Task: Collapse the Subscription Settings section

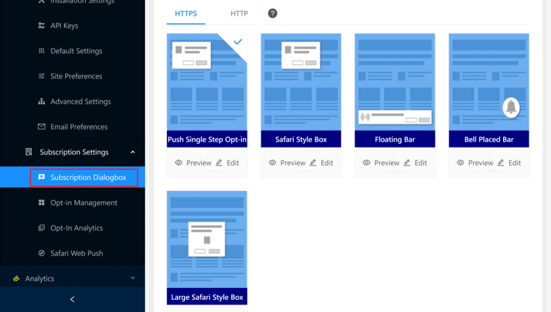Action: pyautogui.click(x=133, y=152)
